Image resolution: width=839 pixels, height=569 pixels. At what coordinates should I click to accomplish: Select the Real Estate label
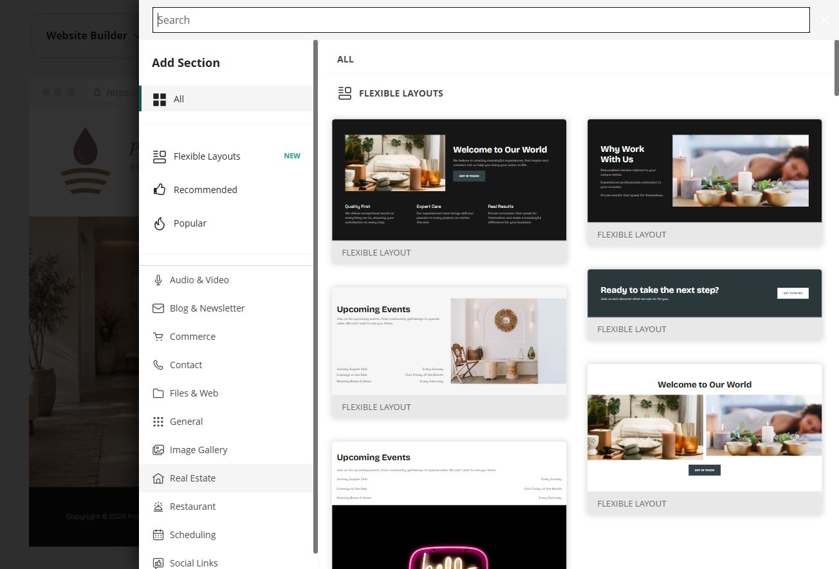click(192, 478)
